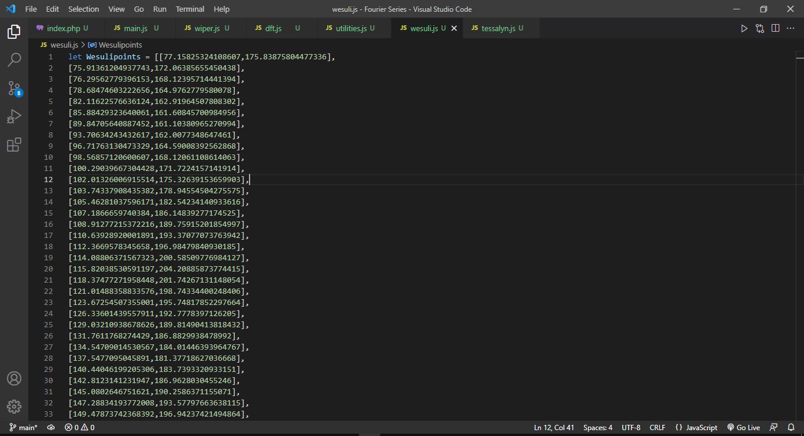
Task: Open the Accounts menu icon
Action: 14,378
